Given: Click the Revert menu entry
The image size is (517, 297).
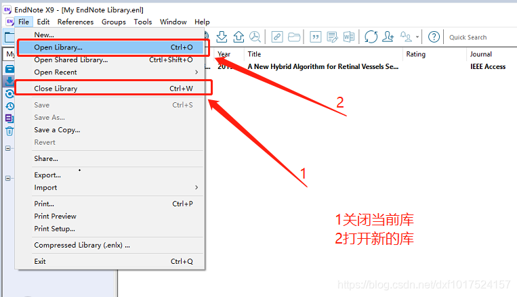Looking at the screenshot, I should click(110, 143).
